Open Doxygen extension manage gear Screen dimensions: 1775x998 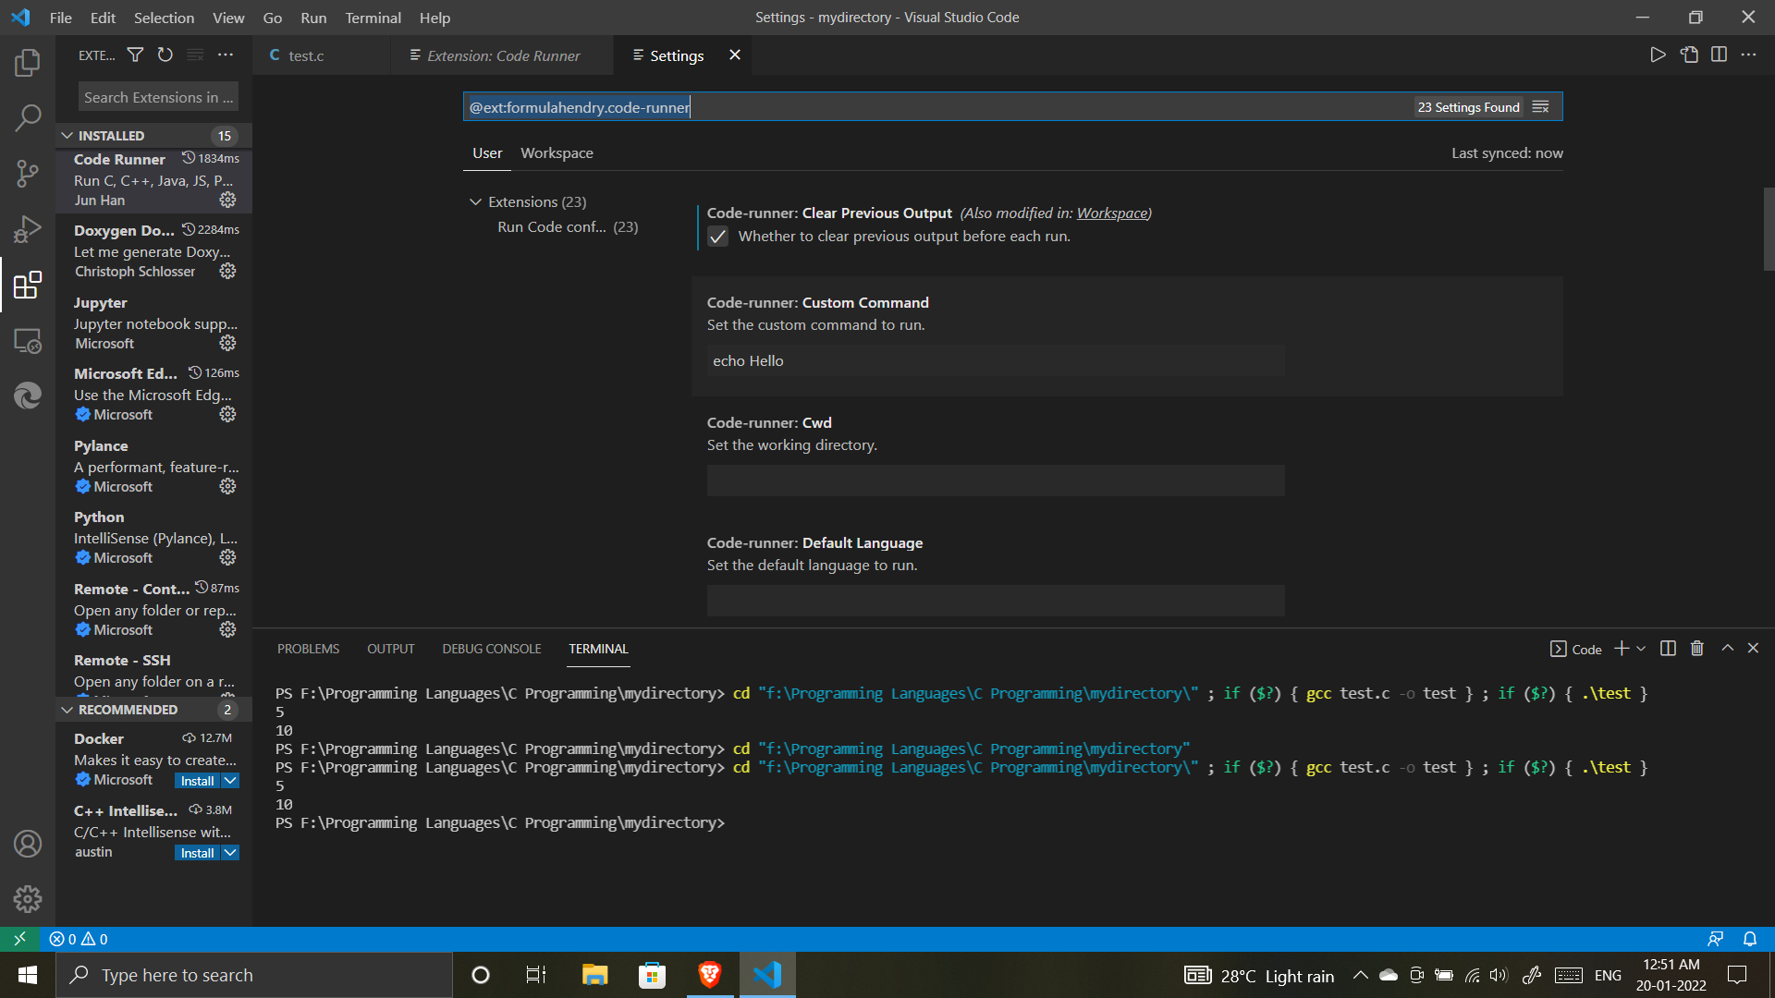pyautogui.click(x=227, y=271)
